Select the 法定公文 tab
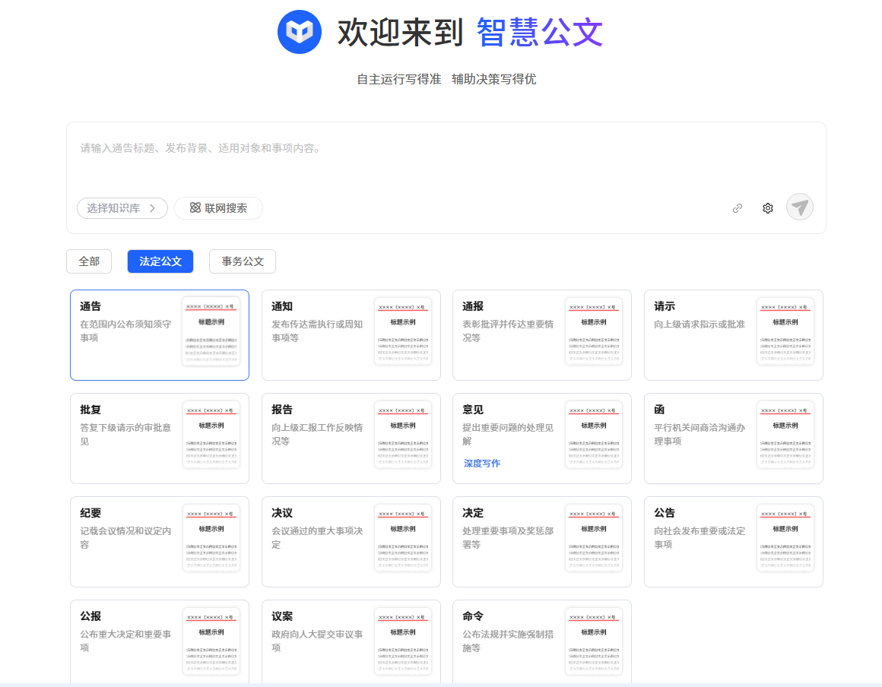Screen dimensions: 882x687 tap(160, 261)
